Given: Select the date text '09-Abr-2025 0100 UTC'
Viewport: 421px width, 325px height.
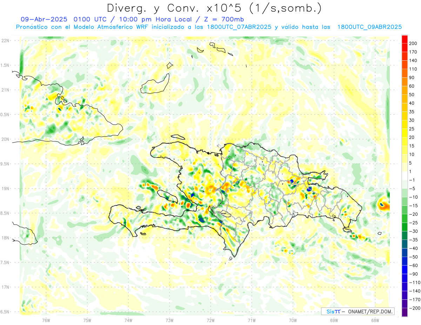Looking at the screenshot, I should pyautogui.click(x=64, y=19).
